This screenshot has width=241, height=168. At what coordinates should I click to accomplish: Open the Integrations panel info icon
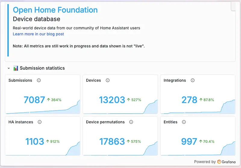192,80
